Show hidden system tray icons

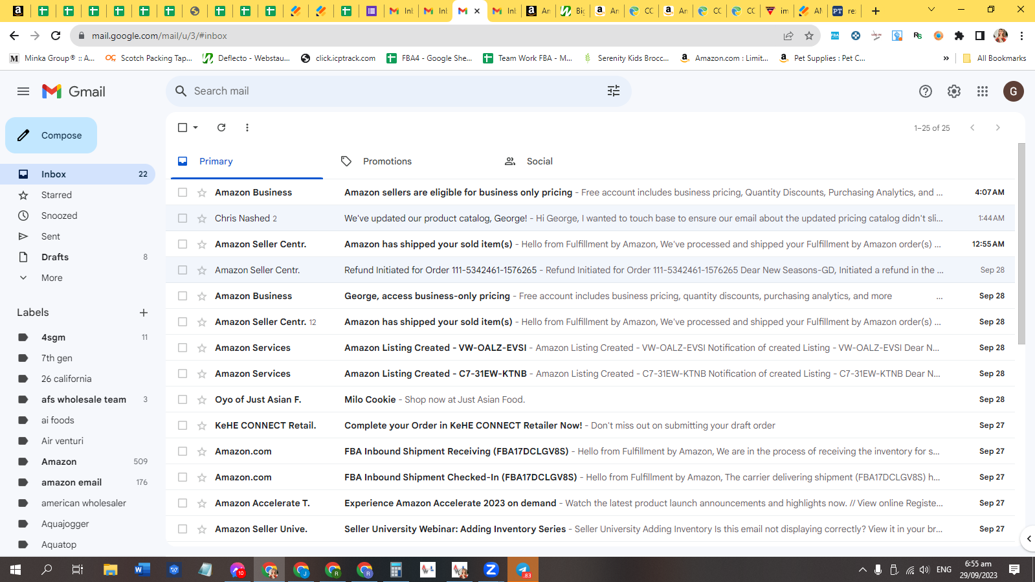pyautogui.click(x=862, y=570)
